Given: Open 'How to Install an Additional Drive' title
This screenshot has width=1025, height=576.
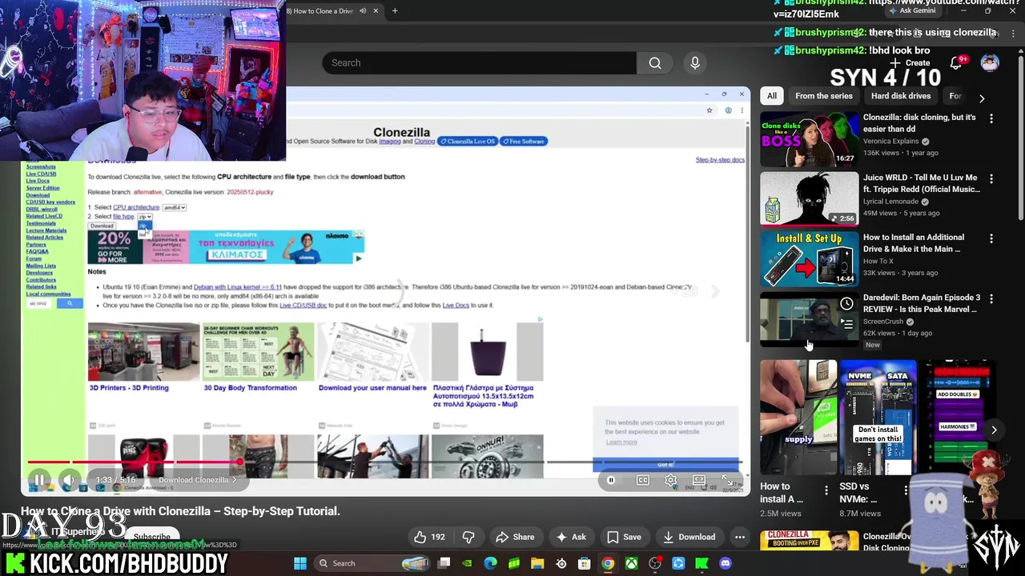Looking at the screenshot, I should 914,243.
